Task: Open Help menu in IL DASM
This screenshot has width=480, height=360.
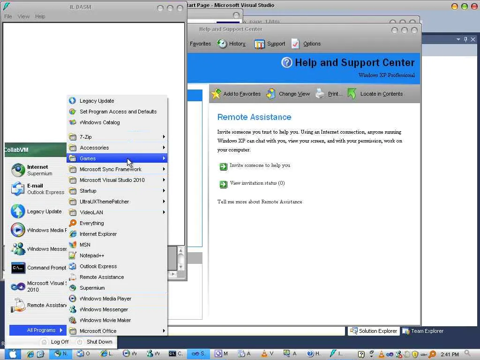Action: [40, 16]
